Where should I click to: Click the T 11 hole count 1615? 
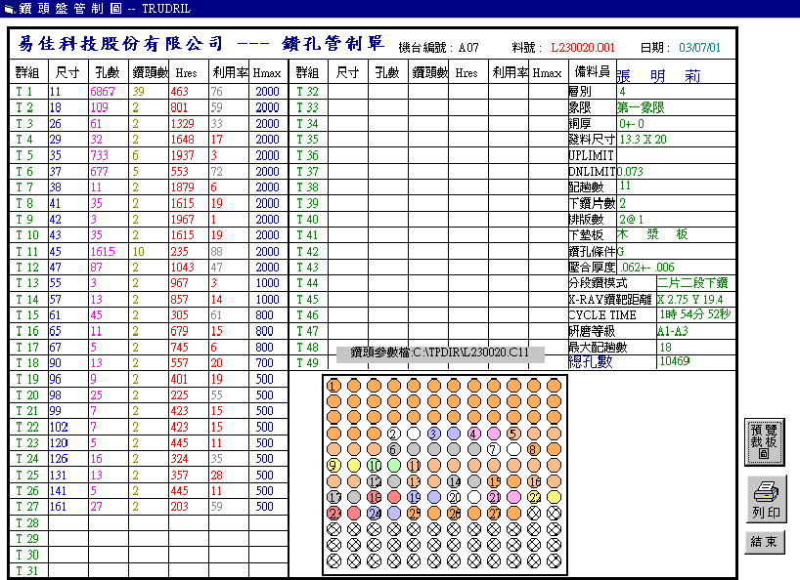[103, 252]
